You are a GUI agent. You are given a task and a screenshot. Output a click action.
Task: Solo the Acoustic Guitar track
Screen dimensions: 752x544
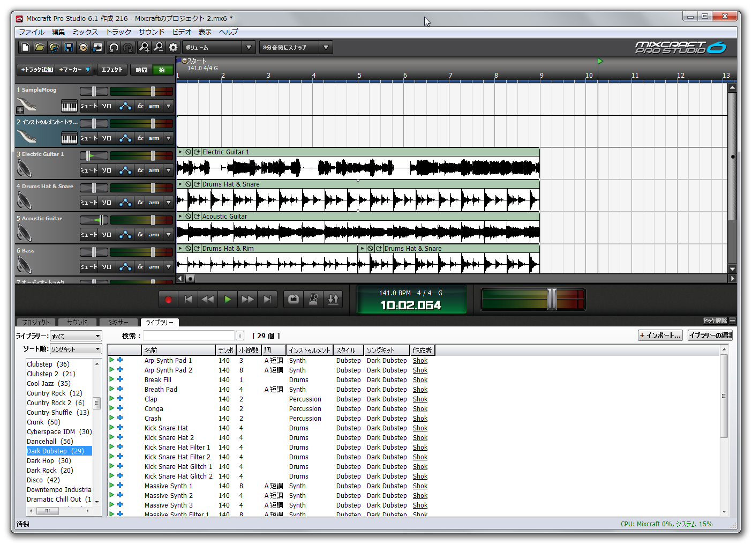[x=107, y=235]
